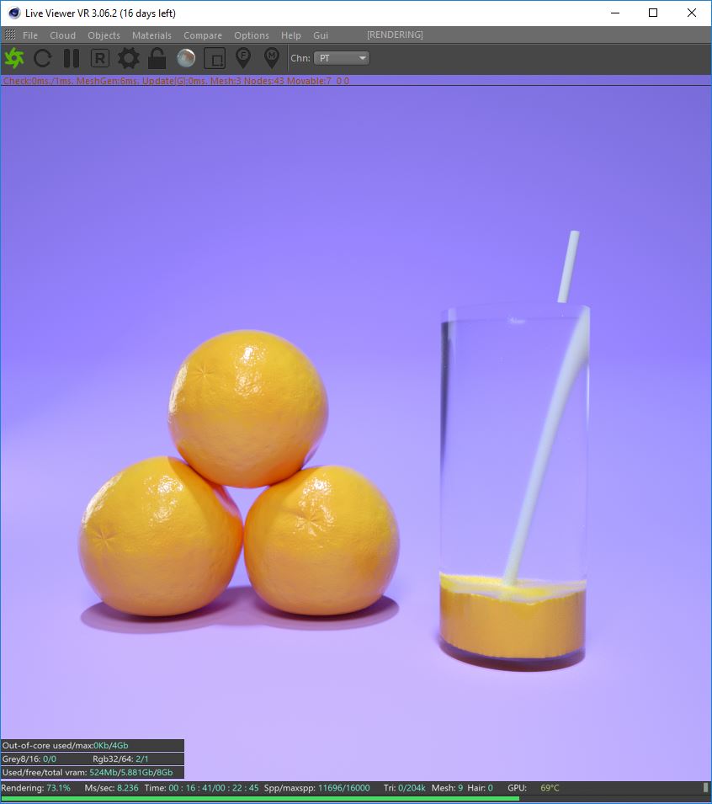Click the Used/free/total vram line

(93, 772)
